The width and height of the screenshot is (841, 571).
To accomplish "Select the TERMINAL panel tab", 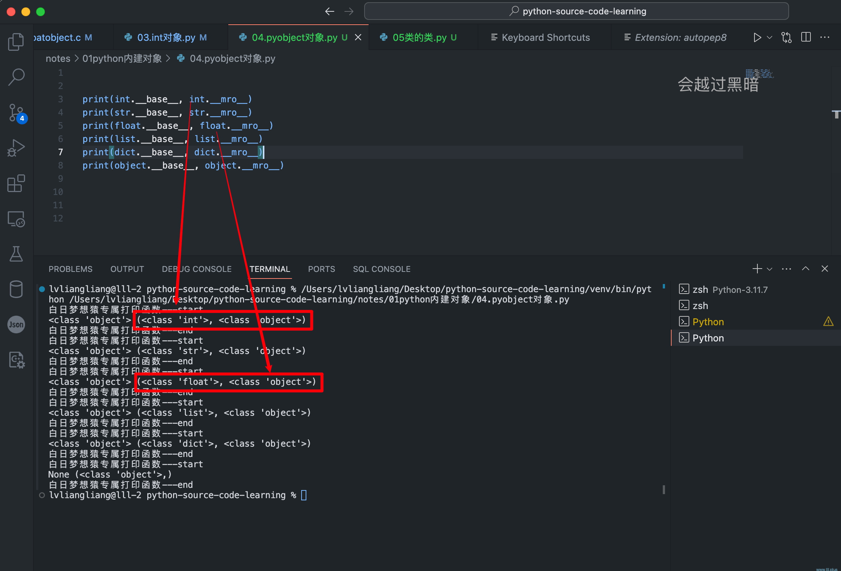I will coord(270,269).
